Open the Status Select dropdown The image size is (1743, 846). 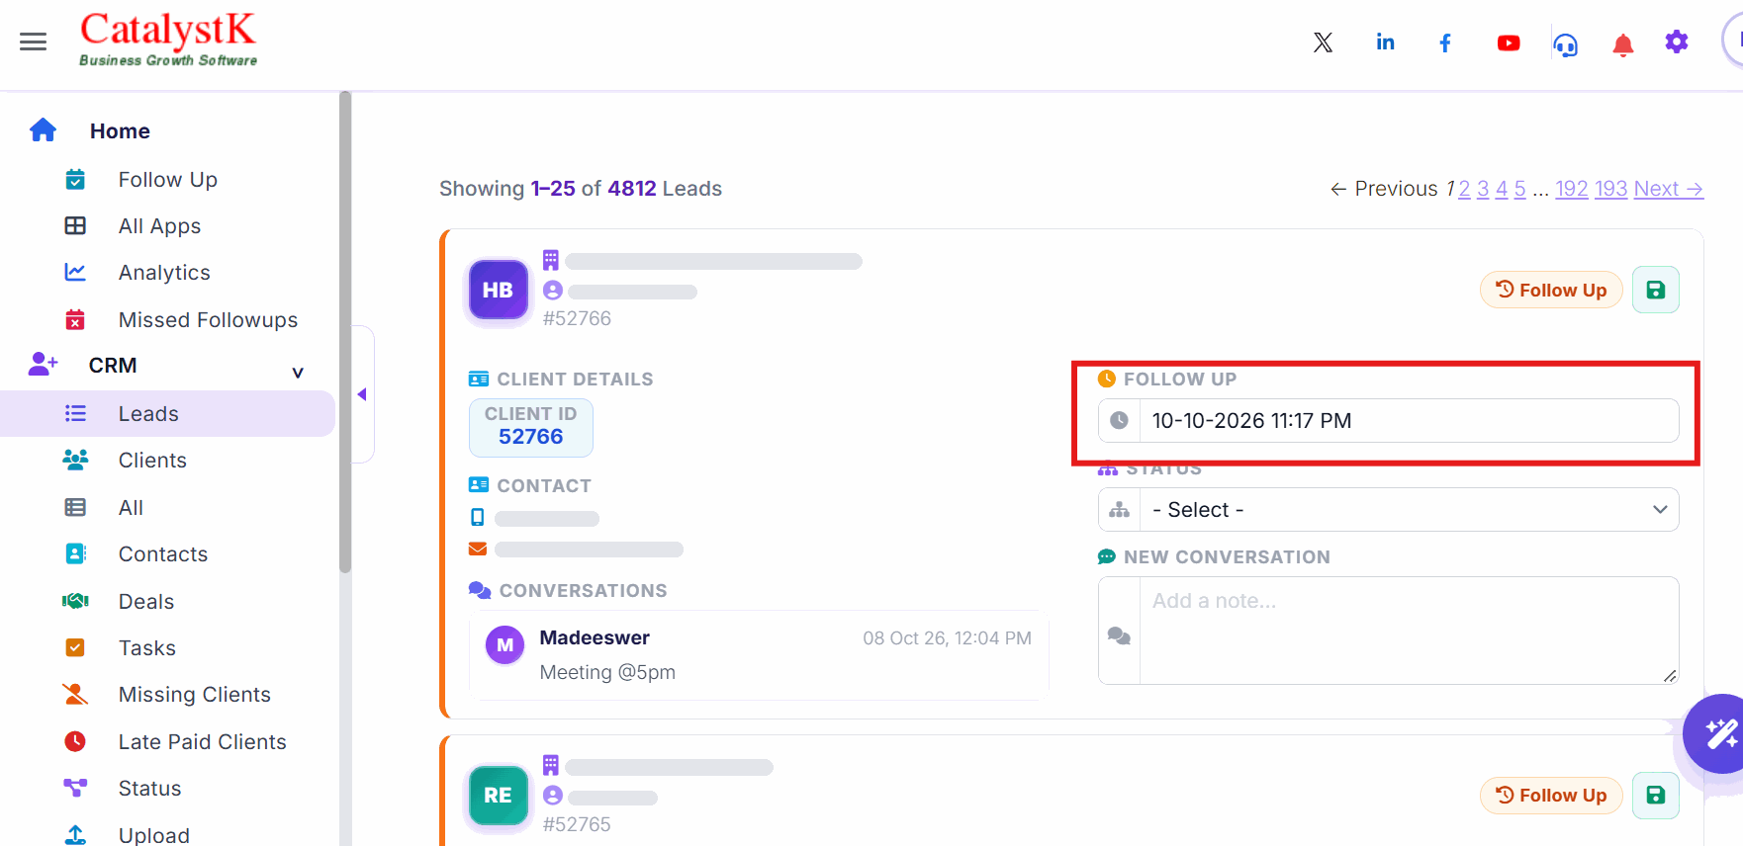tap(1388, 509)
